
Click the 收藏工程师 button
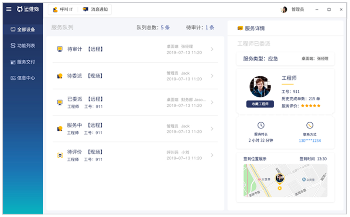pos(260,104)
